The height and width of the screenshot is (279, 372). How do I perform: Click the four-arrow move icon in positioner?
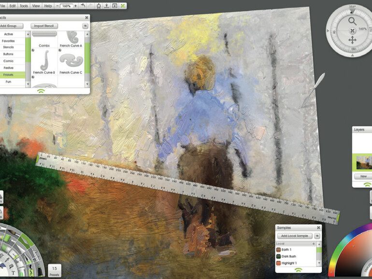tap(352, 40)
